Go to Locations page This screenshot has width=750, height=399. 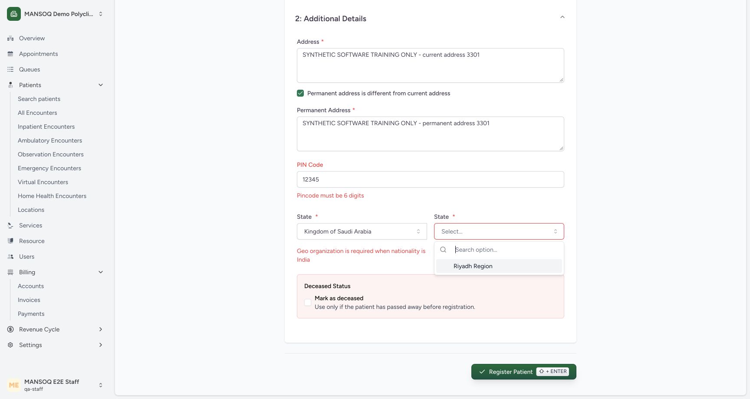point(31,210)
